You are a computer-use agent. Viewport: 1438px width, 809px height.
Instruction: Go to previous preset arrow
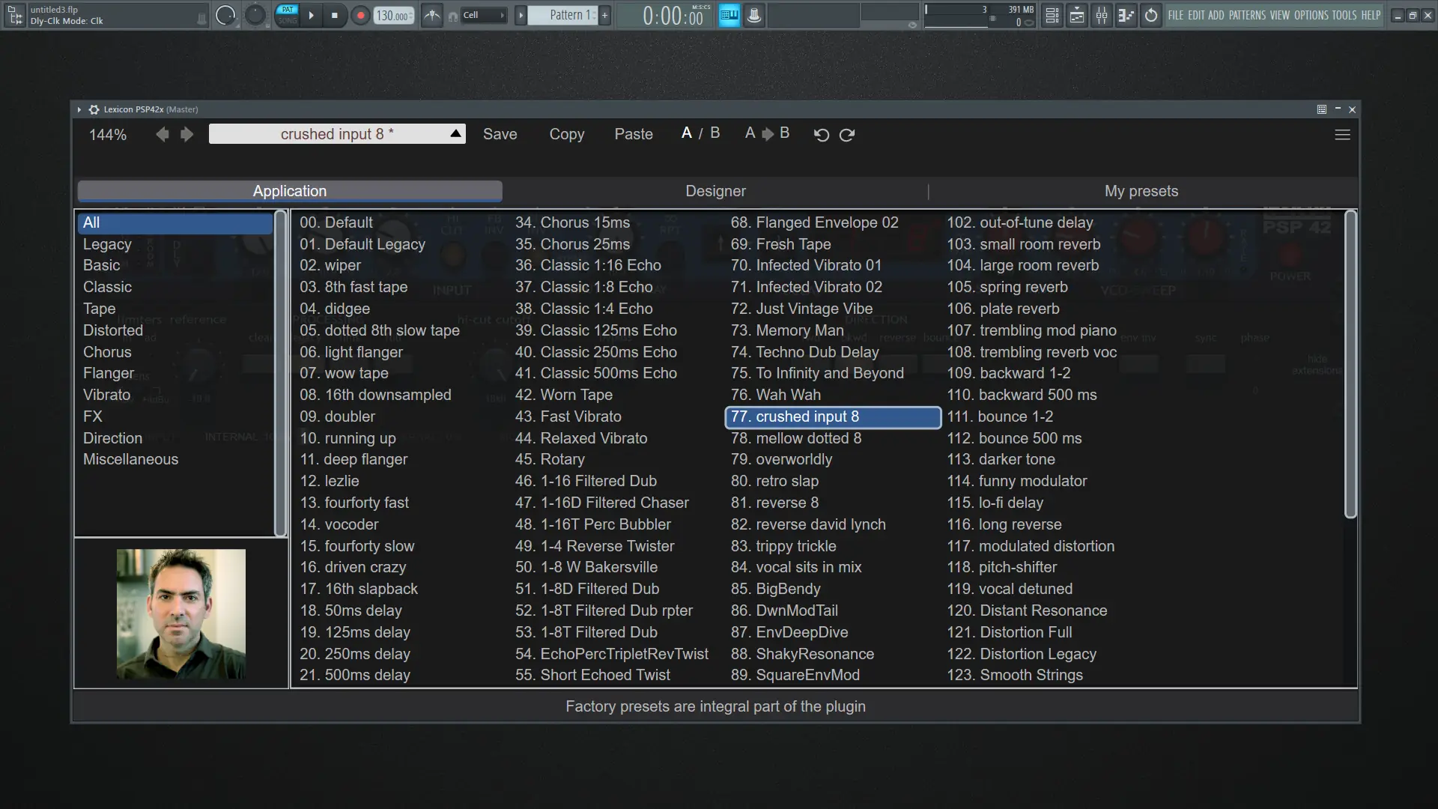(162, 134)
